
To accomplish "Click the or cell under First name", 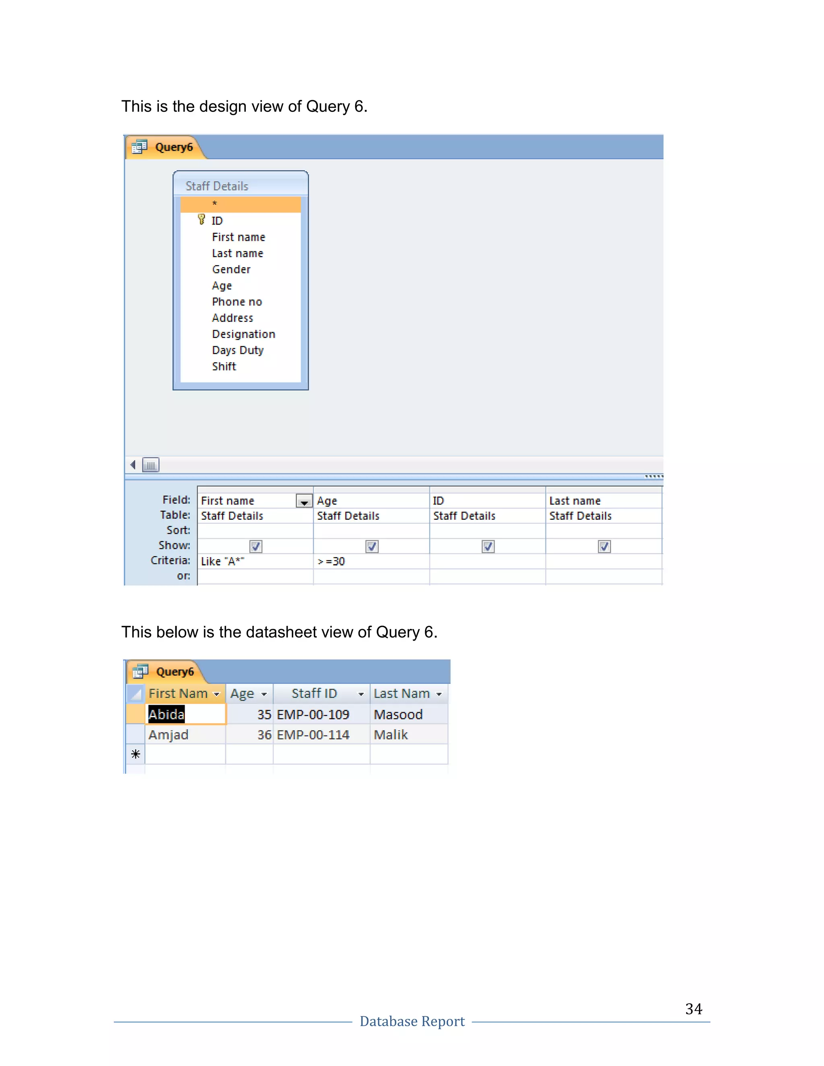I will pos(255,576).
